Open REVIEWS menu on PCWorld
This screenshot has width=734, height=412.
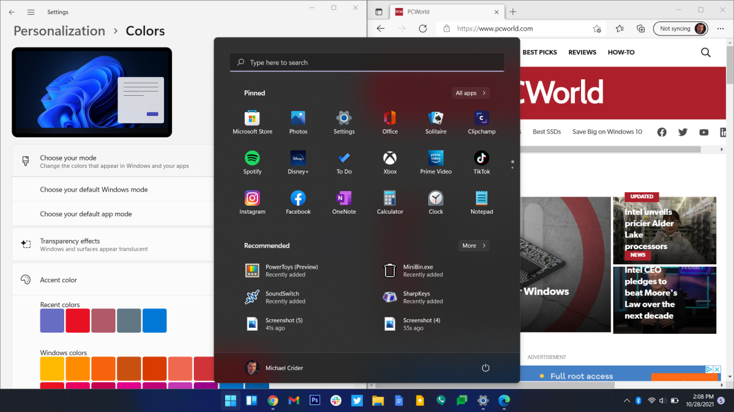pyautogui.click(x=582, y=52)
